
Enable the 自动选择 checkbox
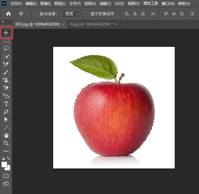[35, 14]
